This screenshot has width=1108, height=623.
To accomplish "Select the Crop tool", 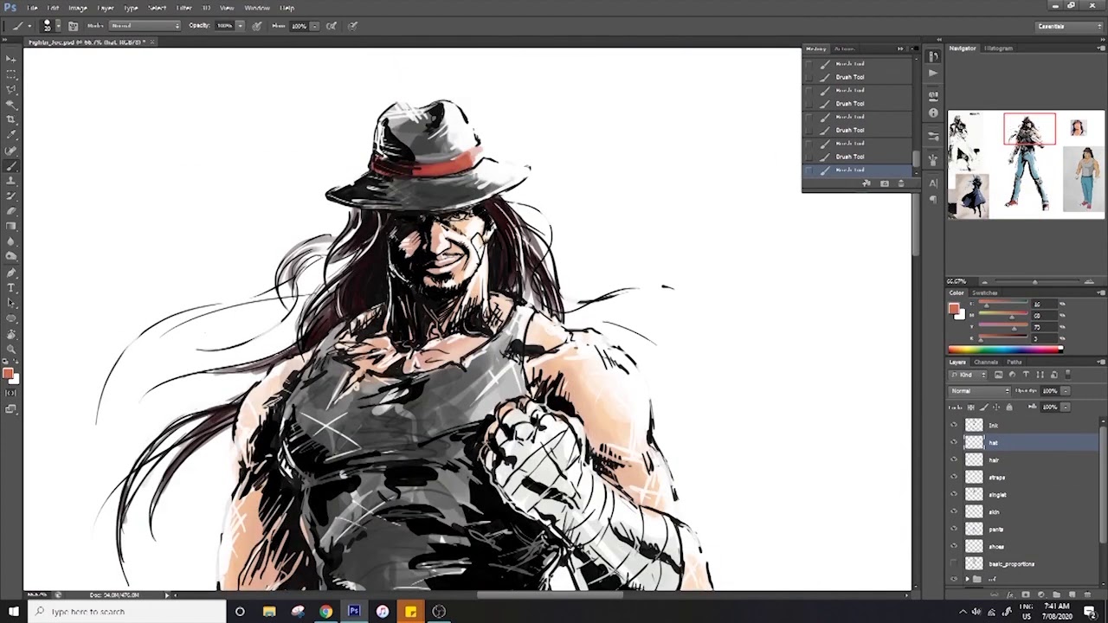I will 10,119.
